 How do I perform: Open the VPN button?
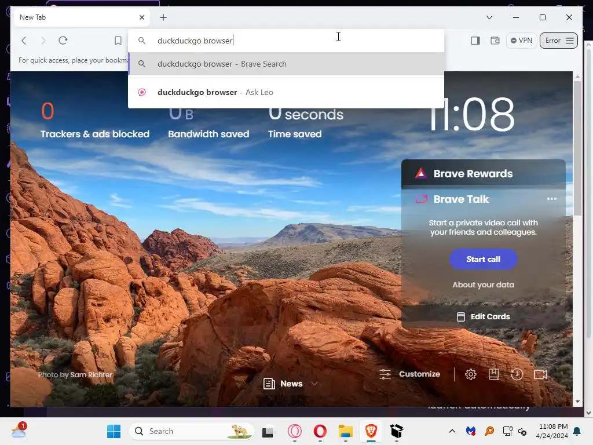click(522, 41)
